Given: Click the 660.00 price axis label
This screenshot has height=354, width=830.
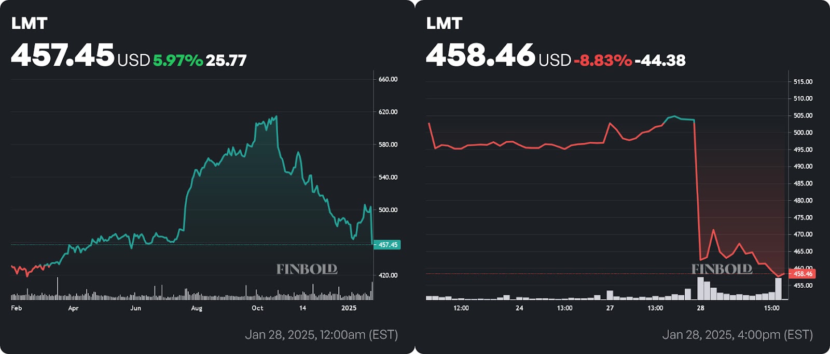Looking at the screenshot, I should (x=388, y=79).
